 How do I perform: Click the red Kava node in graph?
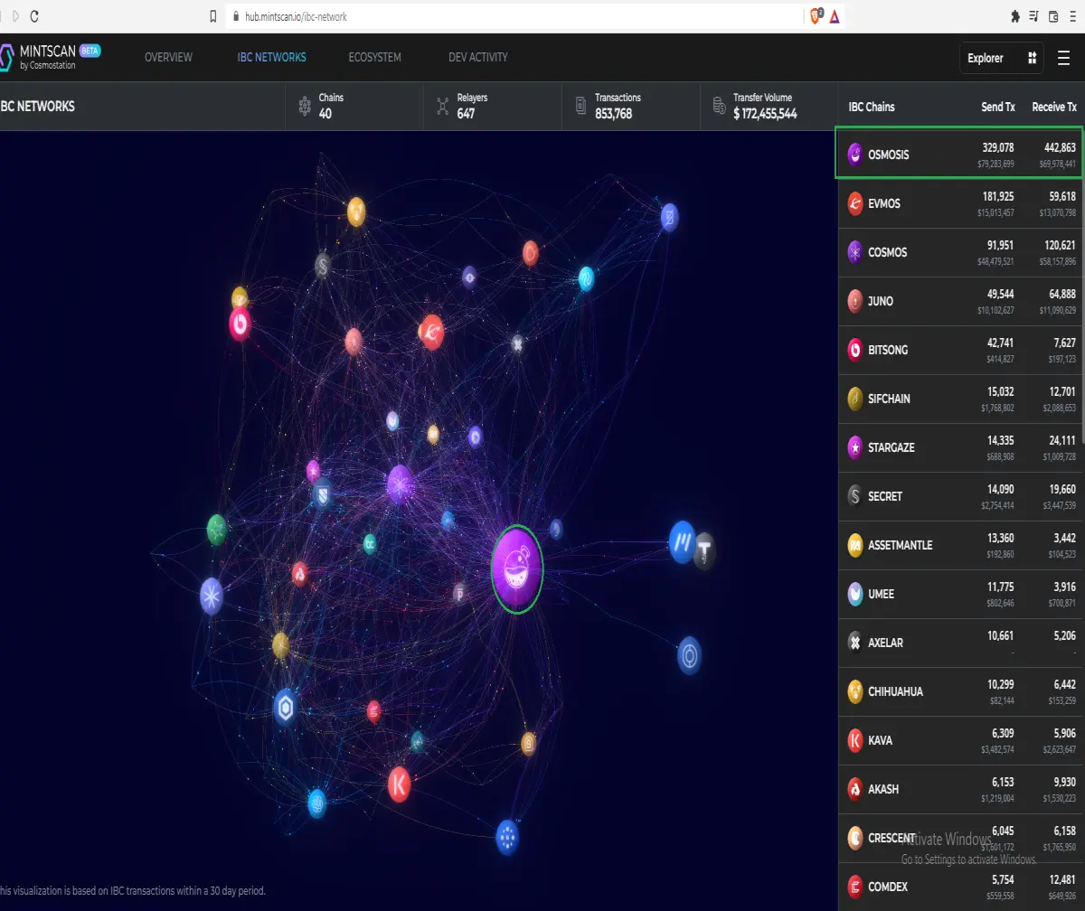(399, 784)
